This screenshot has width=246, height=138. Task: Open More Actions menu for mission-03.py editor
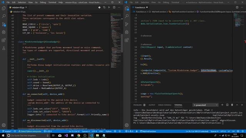coord(119,7)
